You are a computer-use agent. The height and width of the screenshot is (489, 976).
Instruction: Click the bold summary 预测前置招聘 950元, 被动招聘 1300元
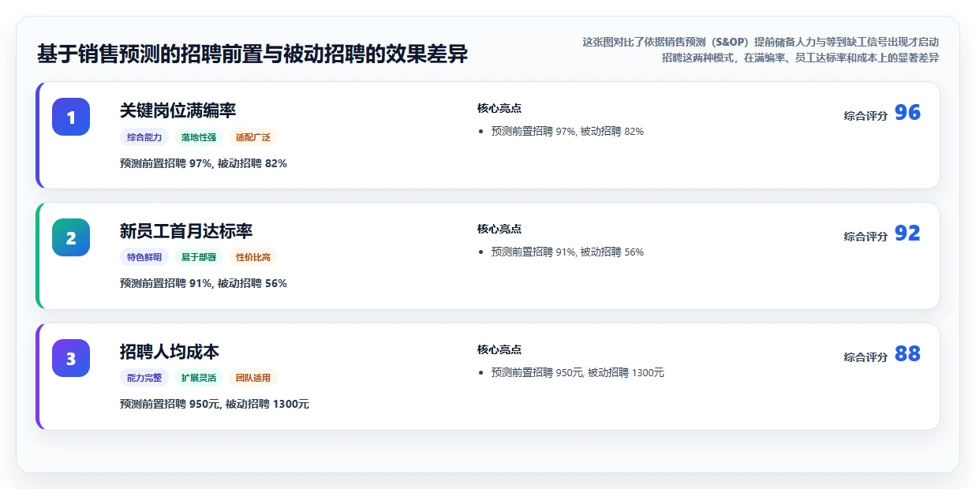click(215, 404)
